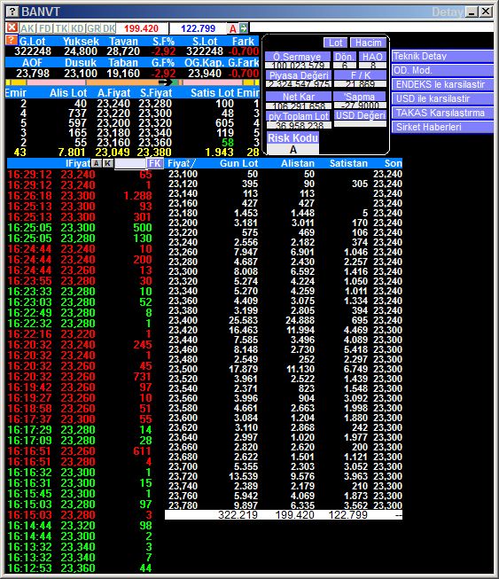Click the green arrow icon next to A
The image size is (499, 579).
(x=244, y=28)
